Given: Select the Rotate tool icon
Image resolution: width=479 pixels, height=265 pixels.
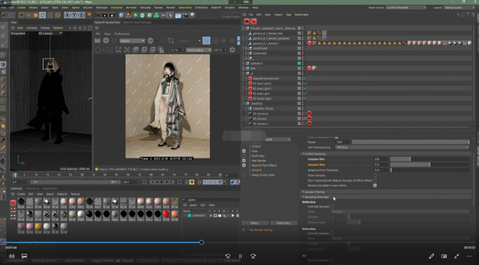Looking at the screenshot, I should tap(43, 15).
